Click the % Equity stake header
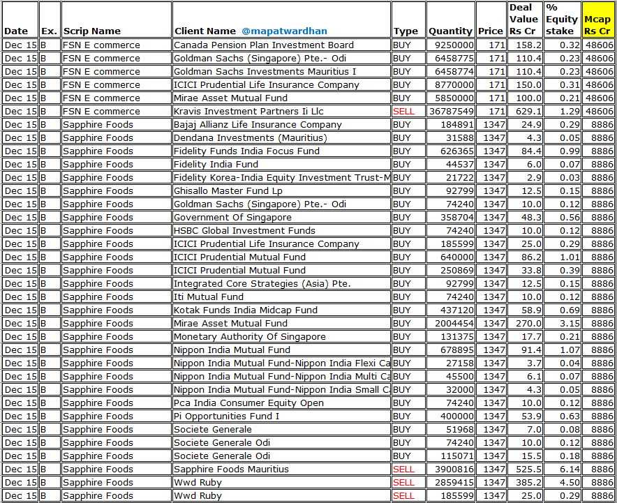 (562, 20)
